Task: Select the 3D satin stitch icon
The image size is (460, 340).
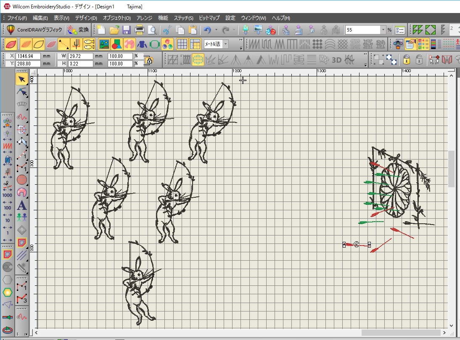Action: pos(336,60)
